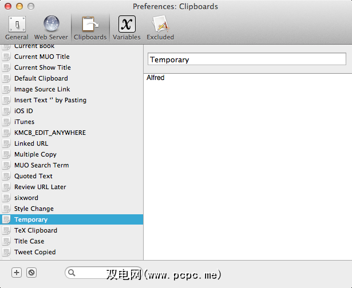Screen dimensions: 352x288
Task: Click the document icon beside KMCB_EDIT_ANYWHERE
Action: pos(6,133)
